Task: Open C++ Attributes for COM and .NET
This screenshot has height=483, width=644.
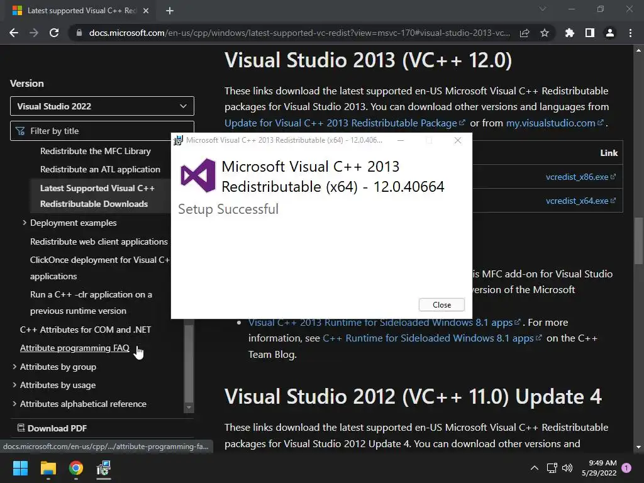Action: point(86,330)
